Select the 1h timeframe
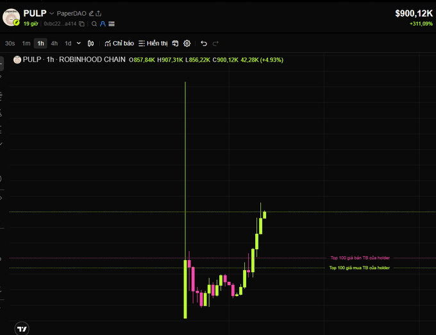 (x=40, y=44)
